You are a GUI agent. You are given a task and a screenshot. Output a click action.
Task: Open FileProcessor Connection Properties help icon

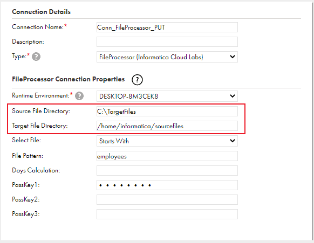(137, 80)
